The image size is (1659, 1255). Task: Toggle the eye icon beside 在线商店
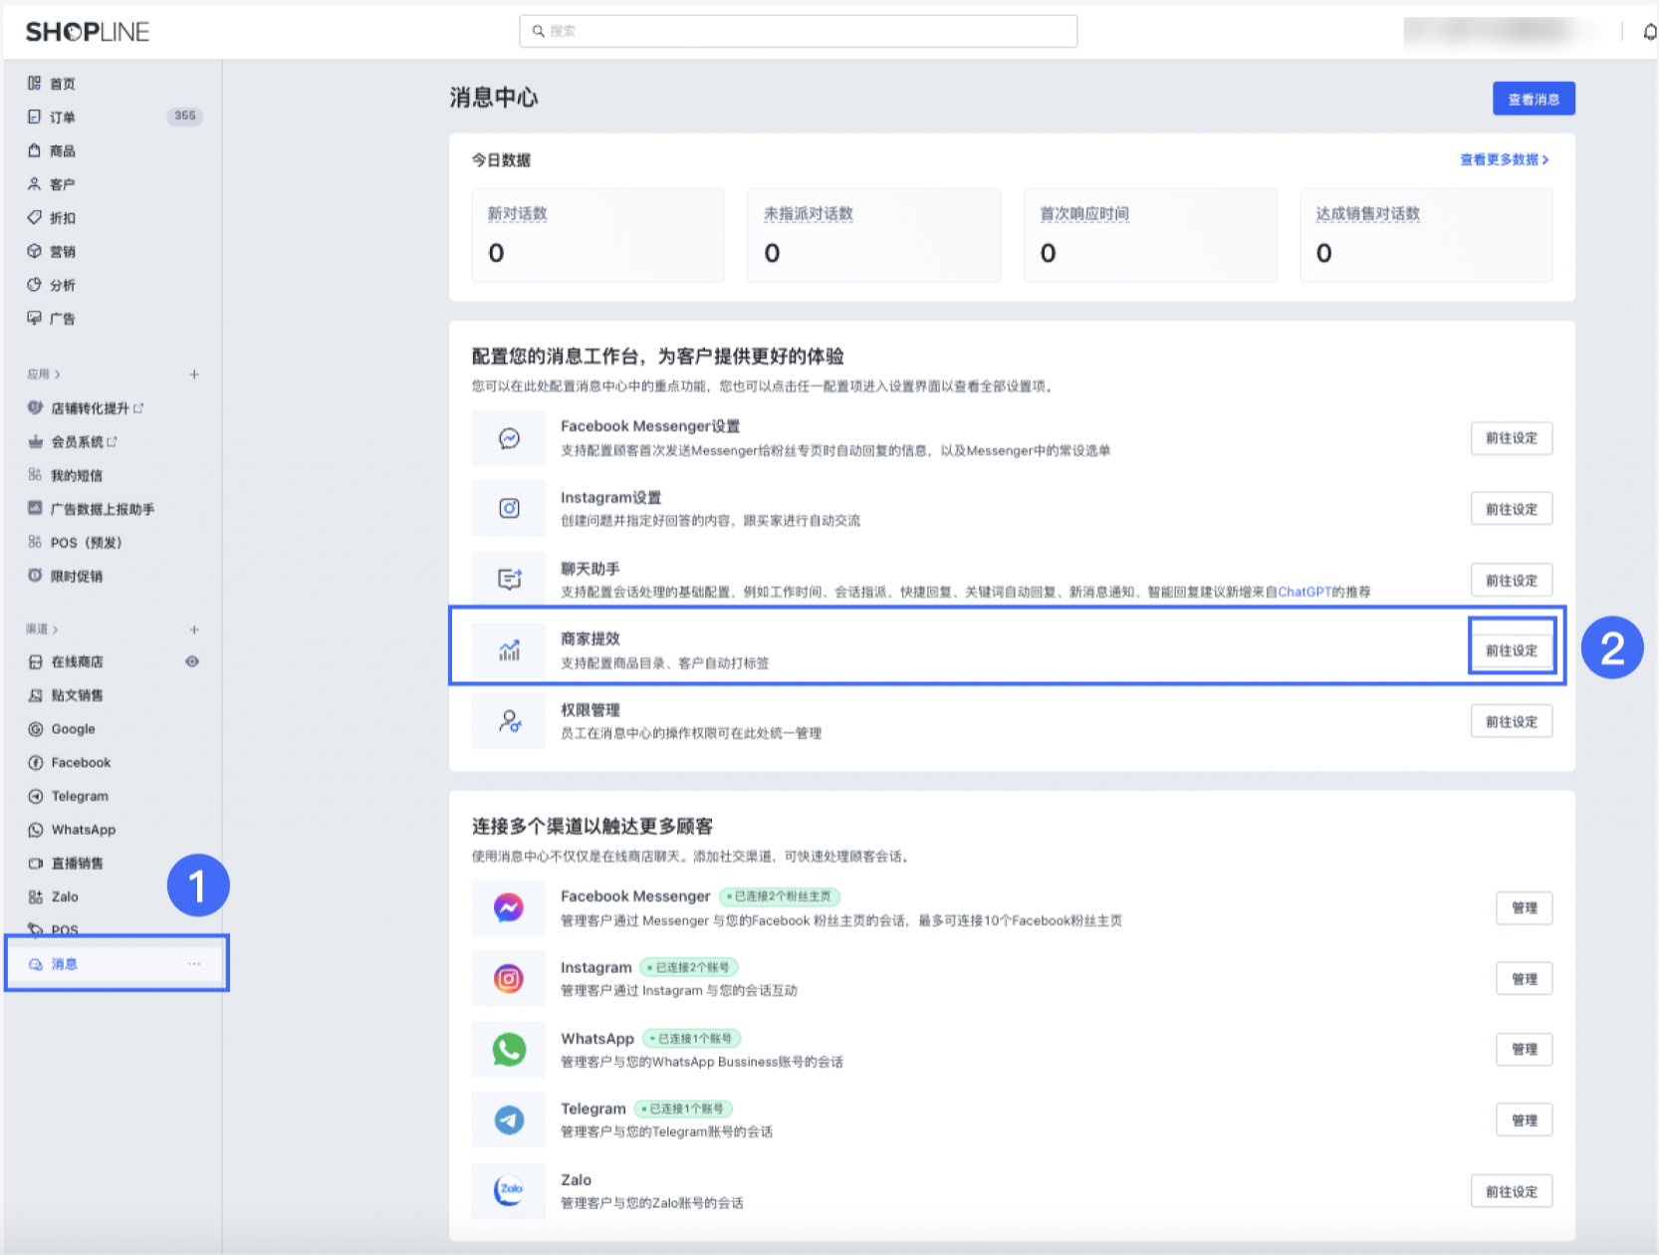point(192,661)
